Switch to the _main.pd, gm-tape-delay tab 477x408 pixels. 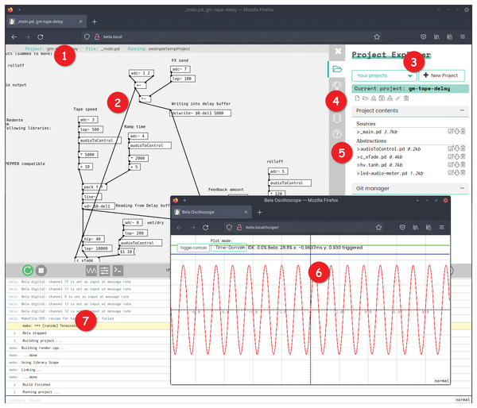tap(46, 21)
